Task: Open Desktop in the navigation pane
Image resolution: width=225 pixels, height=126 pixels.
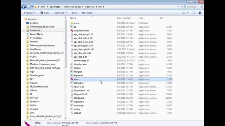Action: click(x=34, y=23)
